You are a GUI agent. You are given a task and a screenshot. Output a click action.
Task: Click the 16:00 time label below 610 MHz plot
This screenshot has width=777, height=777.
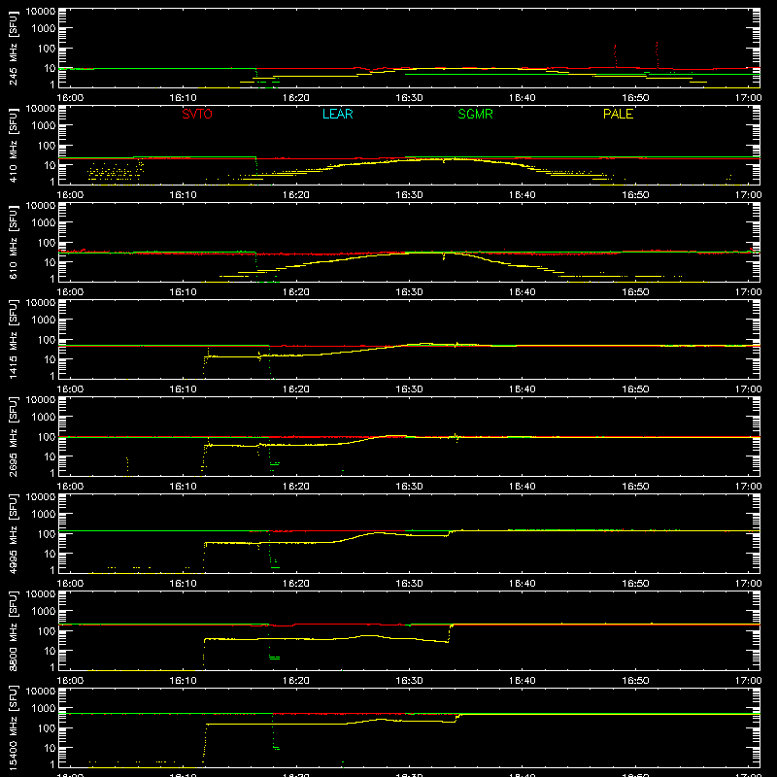[x=70, y=292]
